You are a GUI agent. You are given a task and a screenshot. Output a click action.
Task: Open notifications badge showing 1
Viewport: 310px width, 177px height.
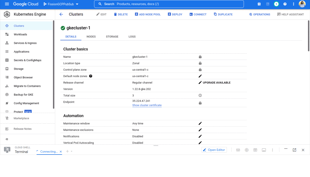pyautogui.click(x=276, y=4)
